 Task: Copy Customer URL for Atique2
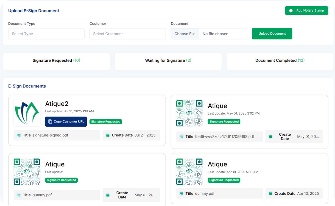click(x=66, y=122)
